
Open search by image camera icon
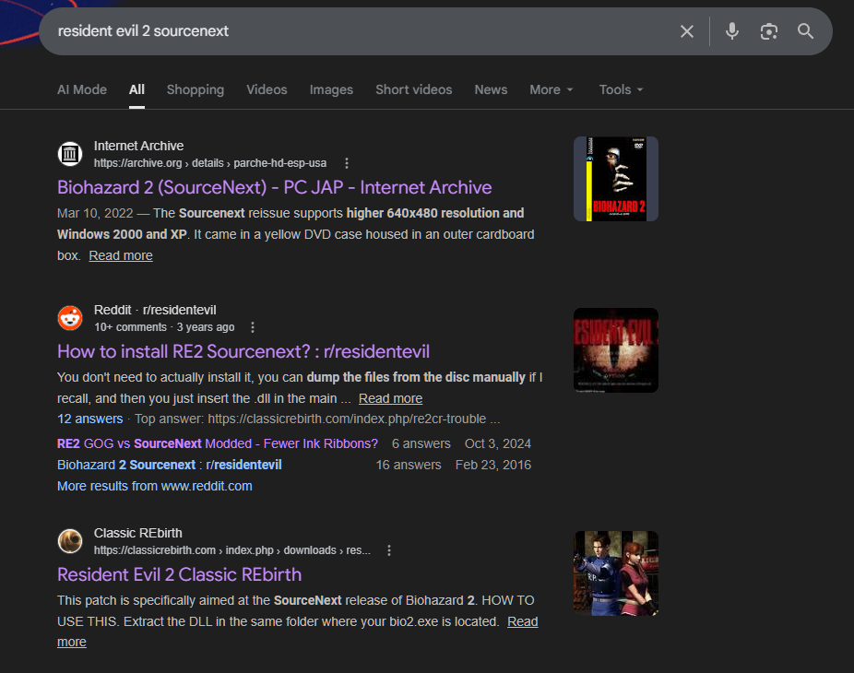pos(768,31)
